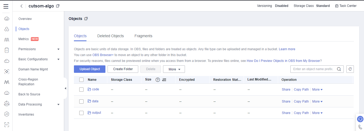Open the More dropdown button
364x131 pixels.
tap(174, 69)
